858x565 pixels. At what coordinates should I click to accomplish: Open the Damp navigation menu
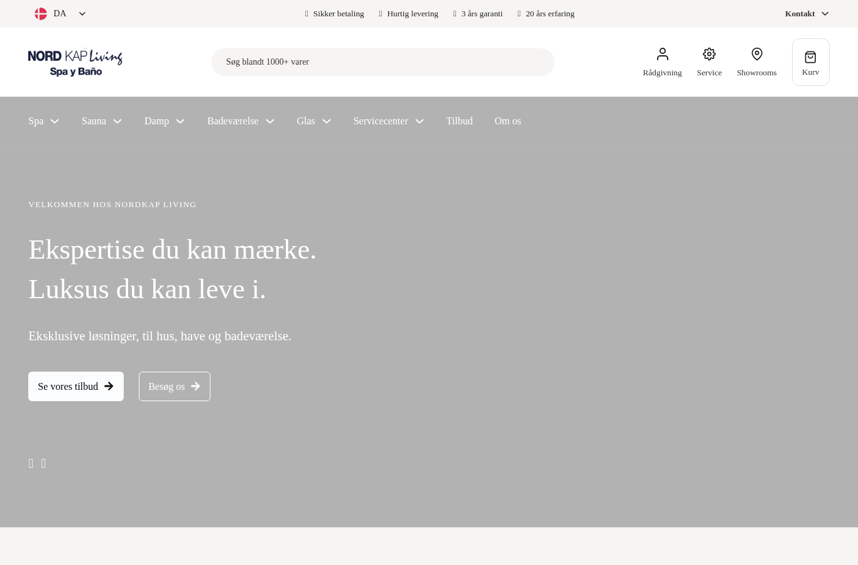(165, 121)
